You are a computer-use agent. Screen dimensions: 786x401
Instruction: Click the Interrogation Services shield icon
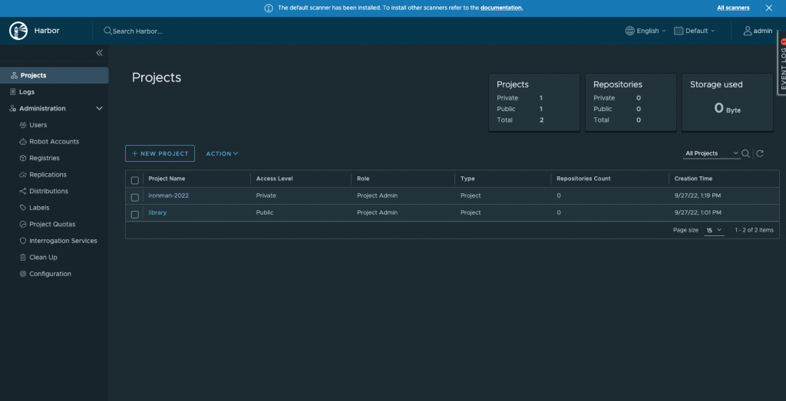click(22, 241)
